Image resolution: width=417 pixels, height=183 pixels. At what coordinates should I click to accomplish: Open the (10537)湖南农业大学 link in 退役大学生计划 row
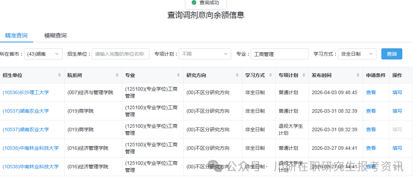tap(26, 130)
